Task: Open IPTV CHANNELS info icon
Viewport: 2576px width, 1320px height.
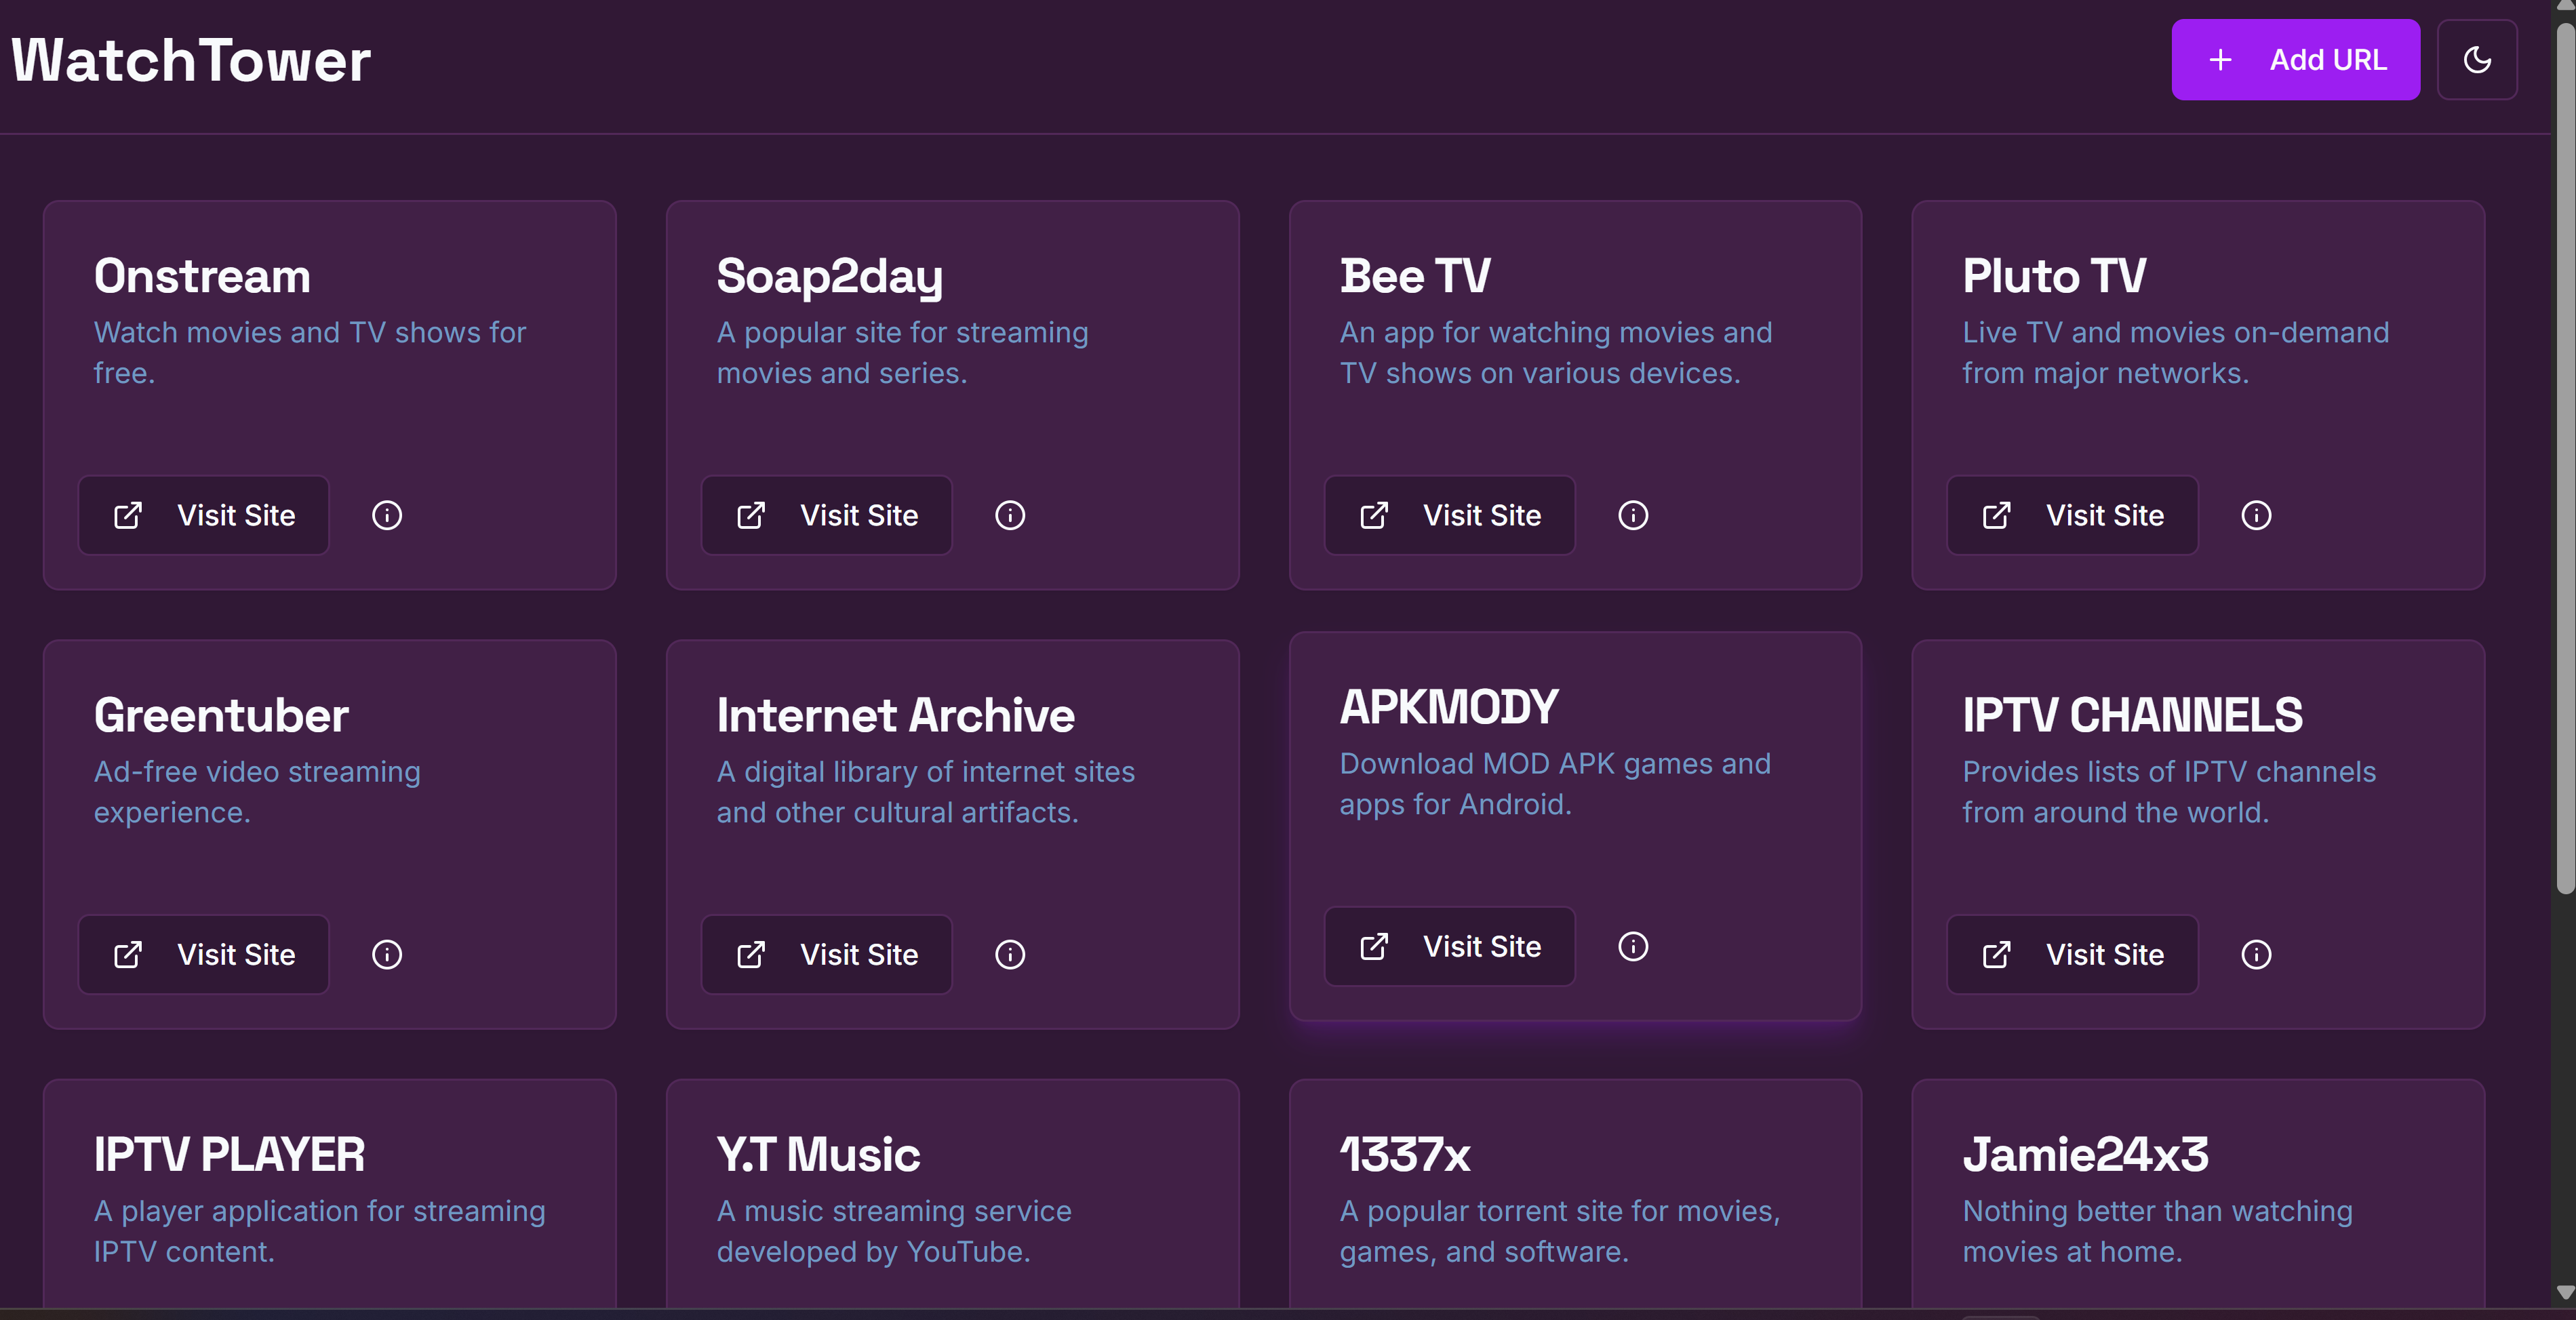Action: [x=2256, y=954]
